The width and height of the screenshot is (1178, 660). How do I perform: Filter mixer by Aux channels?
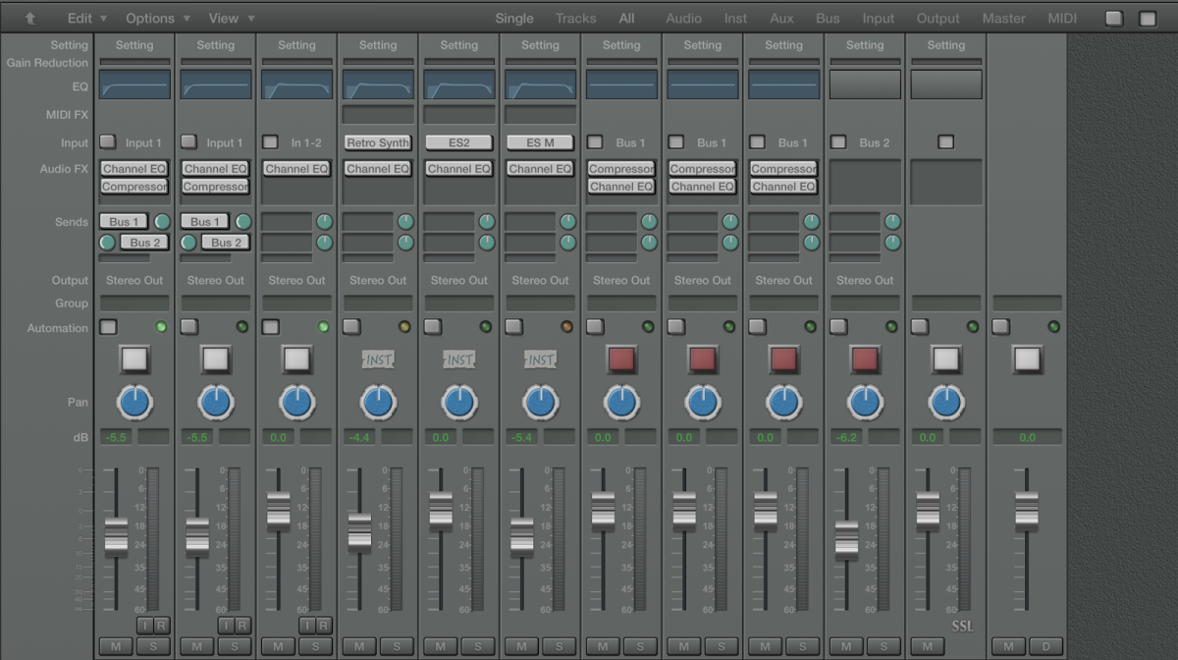coord(781,18)
